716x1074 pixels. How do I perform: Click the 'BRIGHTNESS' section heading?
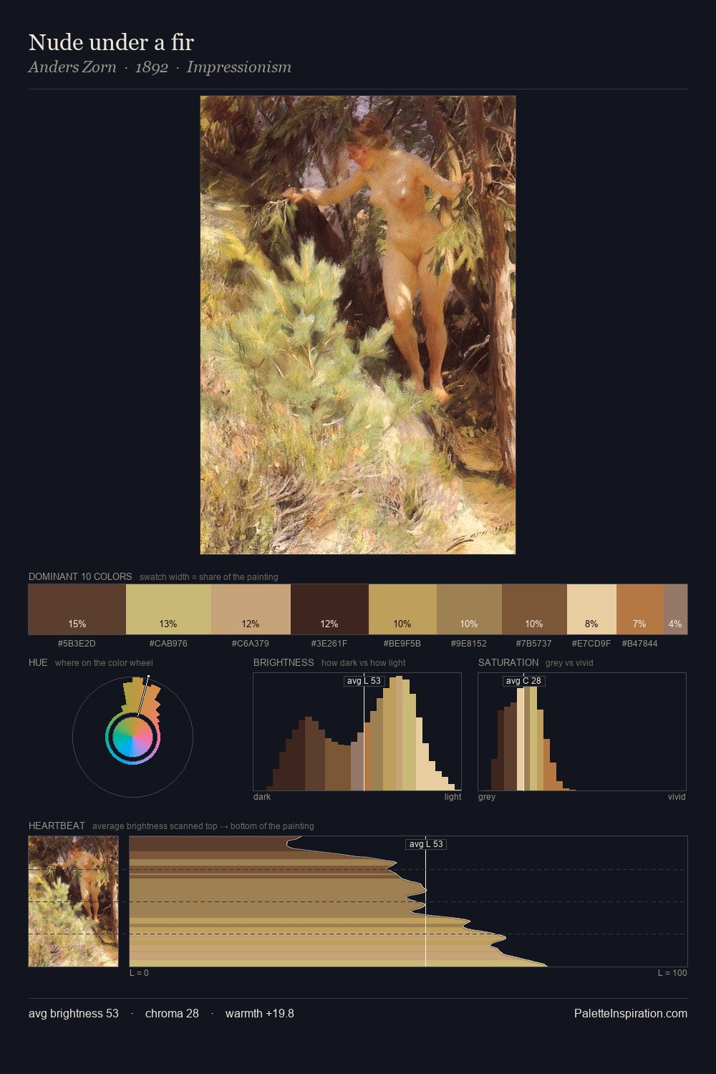(x=284, y=662)
